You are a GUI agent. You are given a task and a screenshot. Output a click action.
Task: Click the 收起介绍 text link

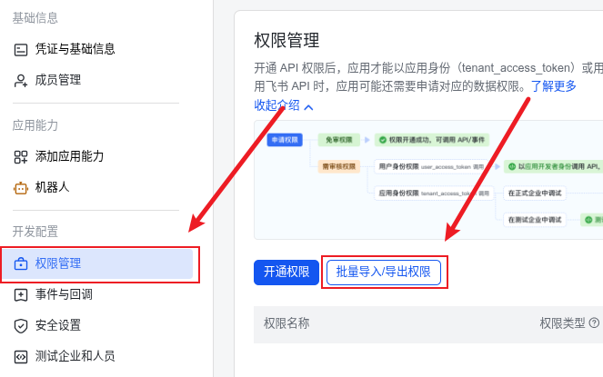(x=276, y=105)
